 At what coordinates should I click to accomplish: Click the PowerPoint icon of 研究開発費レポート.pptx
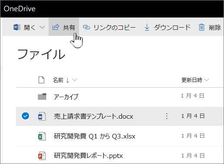point(42,156)
